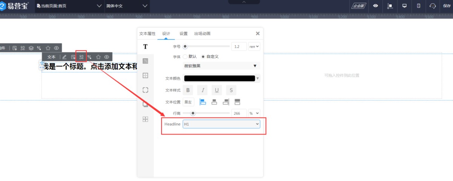
Task: Open the customer service headset icon
Action: click(433, 6)
